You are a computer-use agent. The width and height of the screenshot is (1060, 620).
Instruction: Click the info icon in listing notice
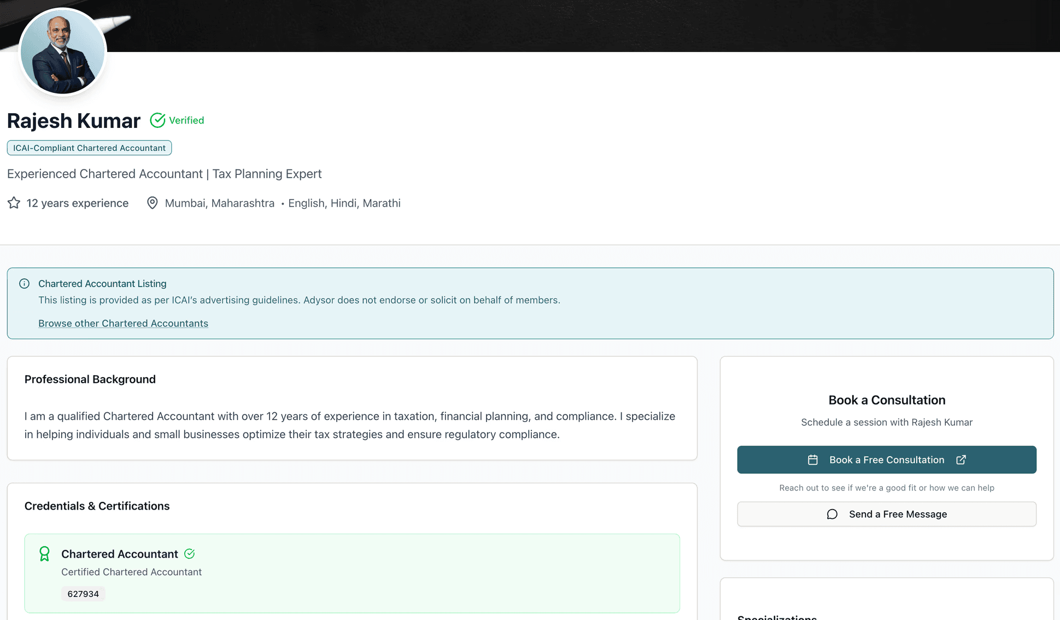click(x=25, y=284)
